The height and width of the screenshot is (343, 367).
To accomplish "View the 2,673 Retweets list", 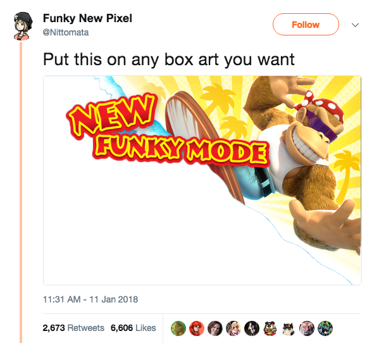I will (73, 328).
